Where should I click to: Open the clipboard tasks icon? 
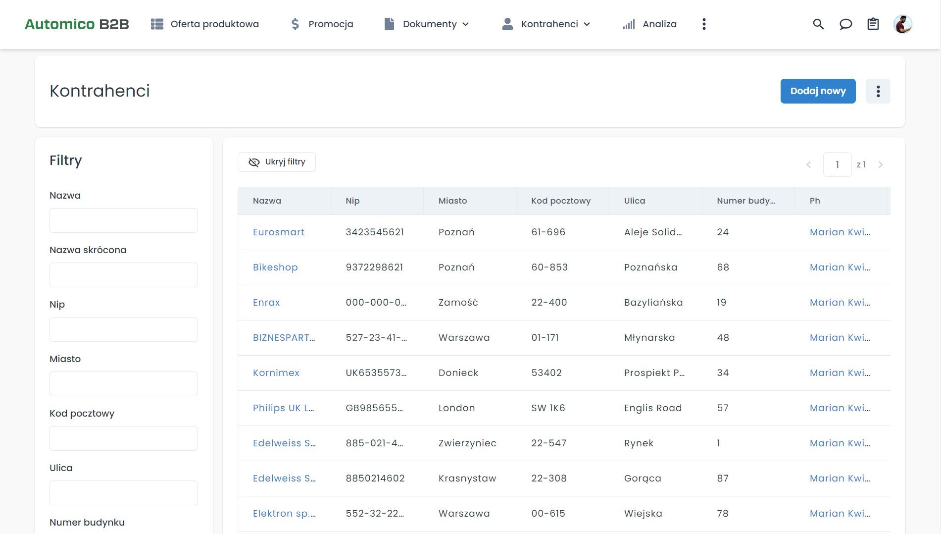(873, 24)
